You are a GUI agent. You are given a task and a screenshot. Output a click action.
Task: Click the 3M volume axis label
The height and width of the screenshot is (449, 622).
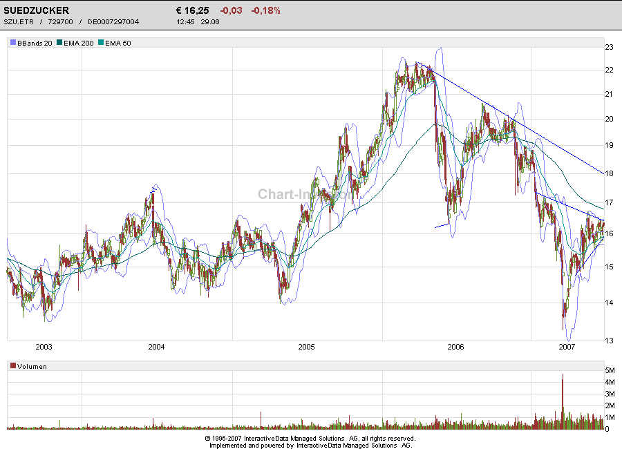click(x=610, y=394)
